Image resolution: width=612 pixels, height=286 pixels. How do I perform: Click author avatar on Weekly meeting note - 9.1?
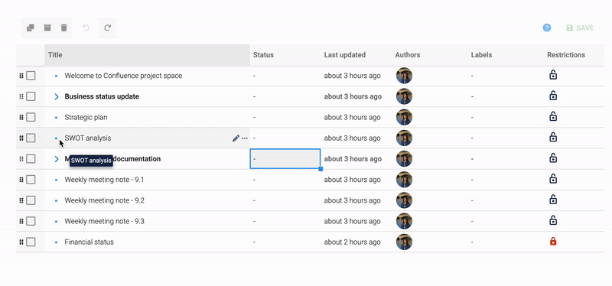pyautogui.click(x=404, y=180)
